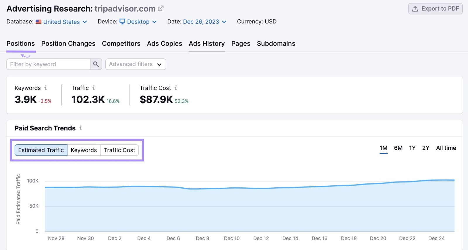Click the search magnifier button
Screen dimensions: 468x250
click(96, 64)
